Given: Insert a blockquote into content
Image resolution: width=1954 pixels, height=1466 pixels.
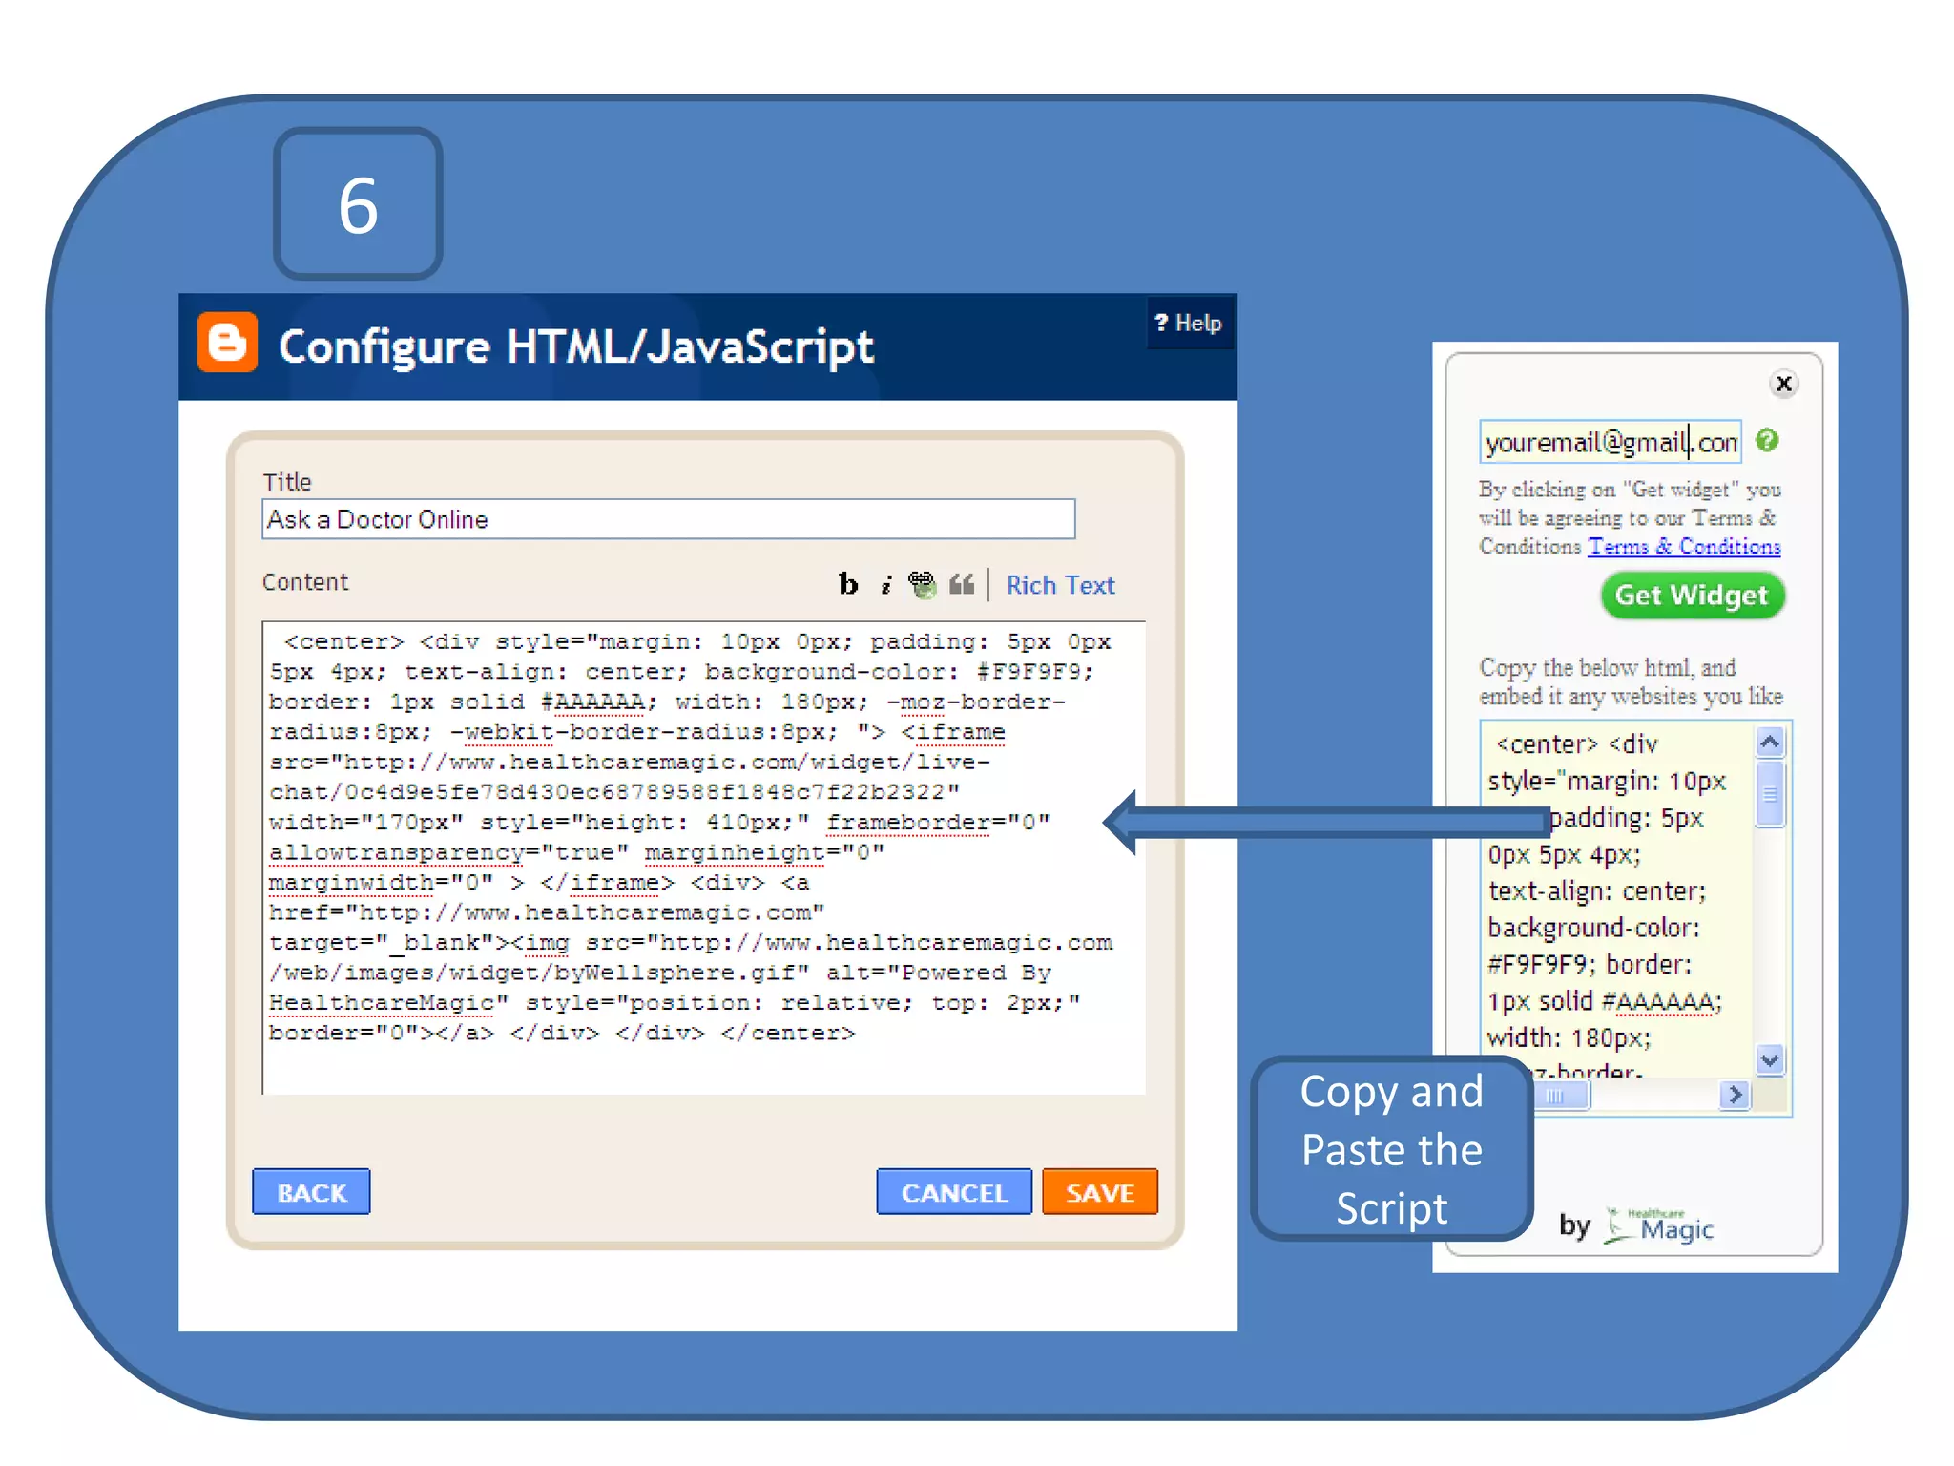Looking at the screenshot, I should [x=962, y=583].
